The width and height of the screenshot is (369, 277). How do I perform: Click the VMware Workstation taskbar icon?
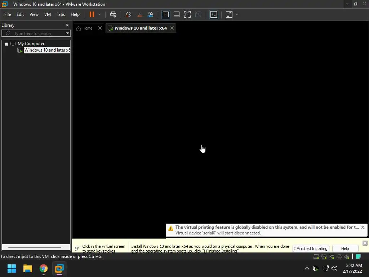pos(59,268)
